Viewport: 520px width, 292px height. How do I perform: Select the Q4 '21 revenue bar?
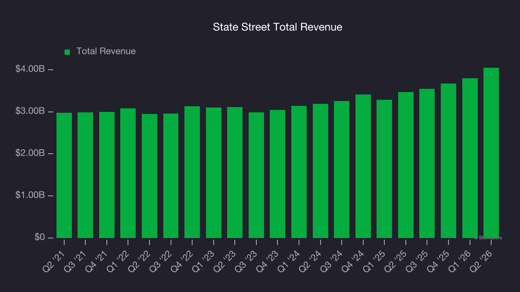pos(107,175)
